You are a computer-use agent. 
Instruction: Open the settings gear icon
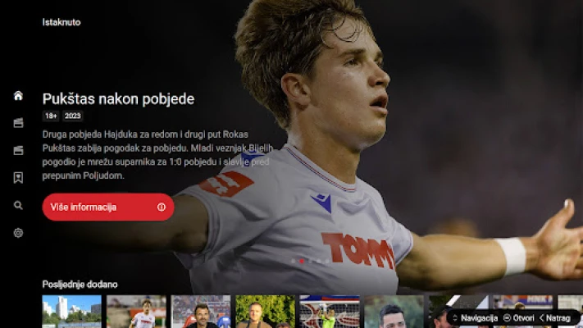(18, 233)
